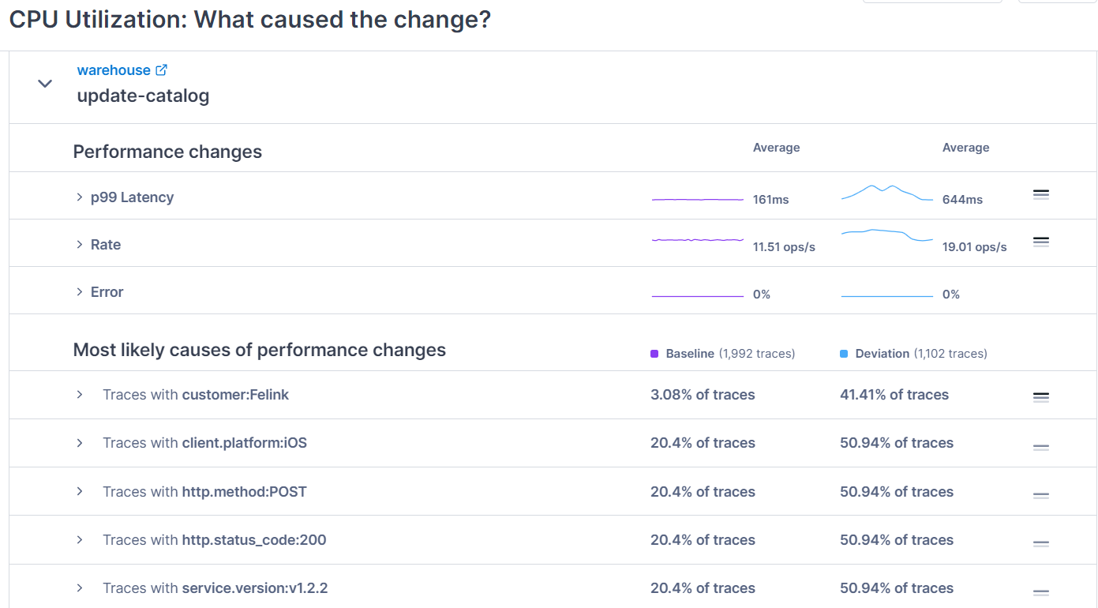Click the p99 Latency deviation sparkline
This screenshot has width=1098, height=608.
(x=887, y=193)
